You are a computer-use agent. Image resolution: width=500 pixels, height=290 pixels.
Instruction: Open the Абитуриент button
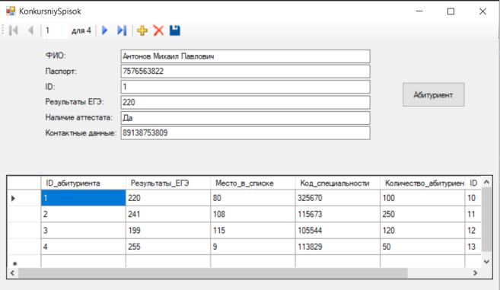(x=433, y=94)
